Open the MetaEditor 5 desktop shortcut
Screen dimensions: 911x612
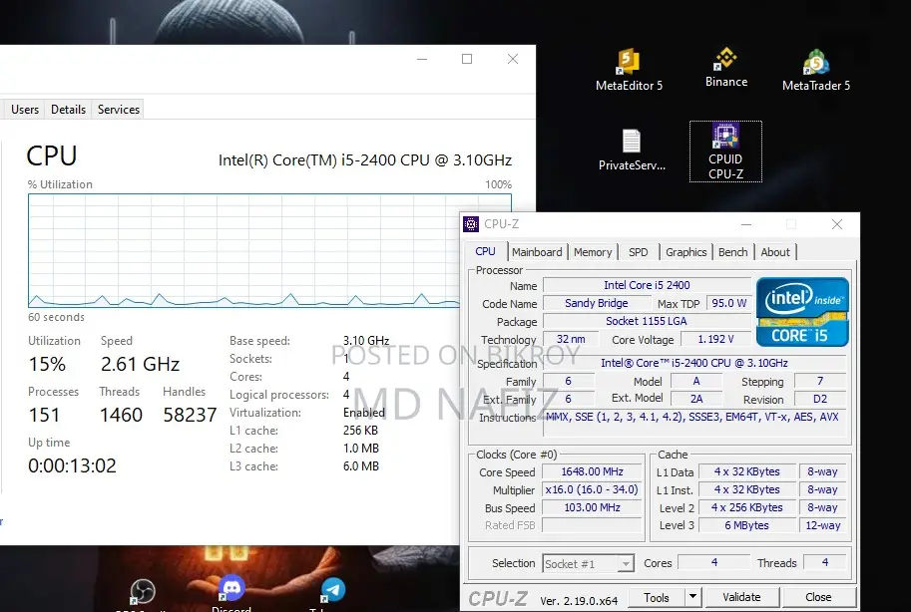(x=629, y=70)
